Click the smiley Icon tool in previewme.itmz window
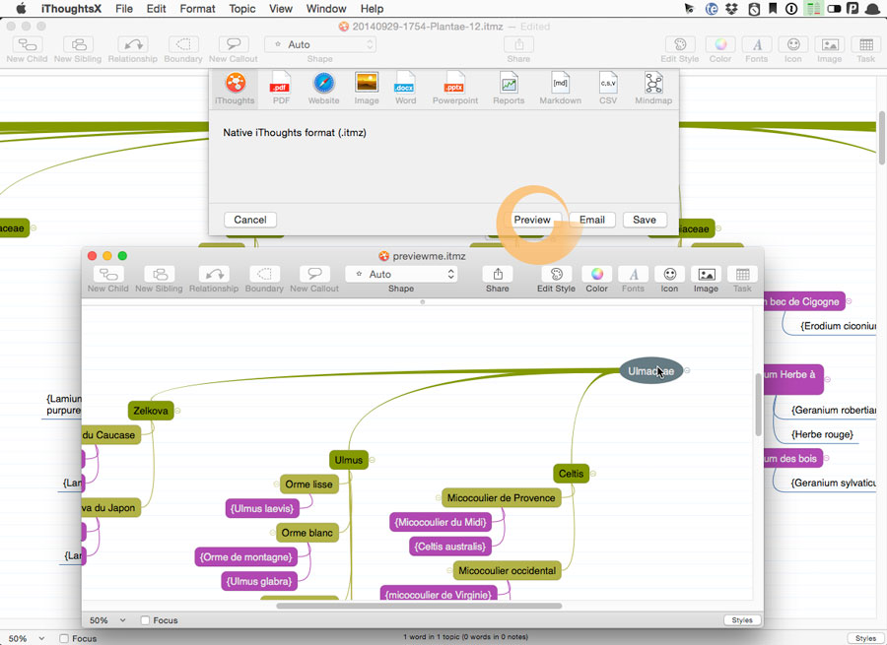887x645 pixels. click(670, 280)
